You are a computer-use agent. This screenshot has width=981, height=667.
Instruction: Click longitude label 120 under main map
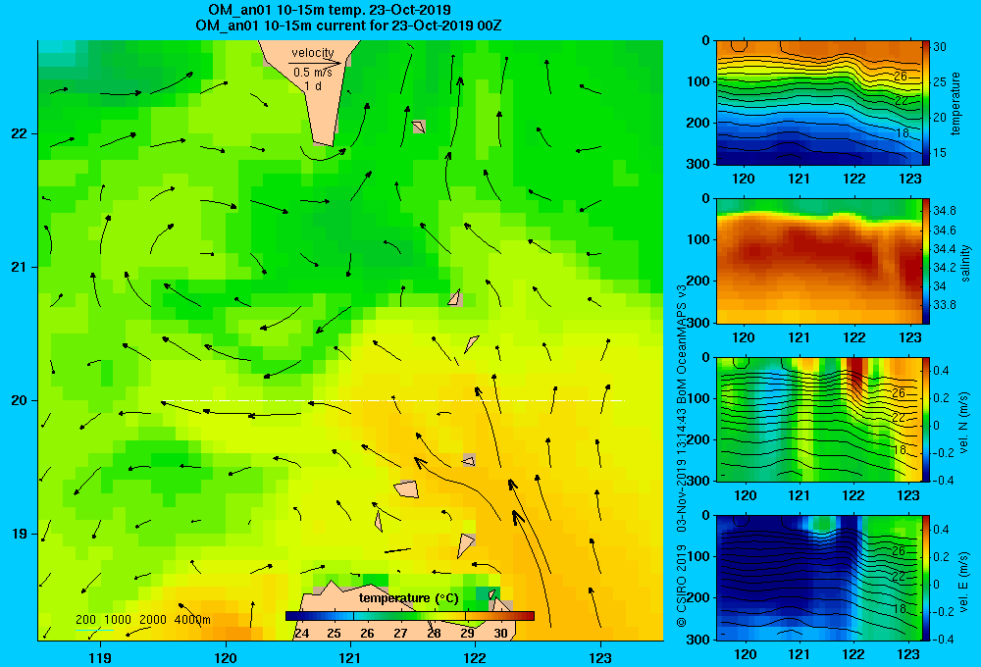click(226, 657)
